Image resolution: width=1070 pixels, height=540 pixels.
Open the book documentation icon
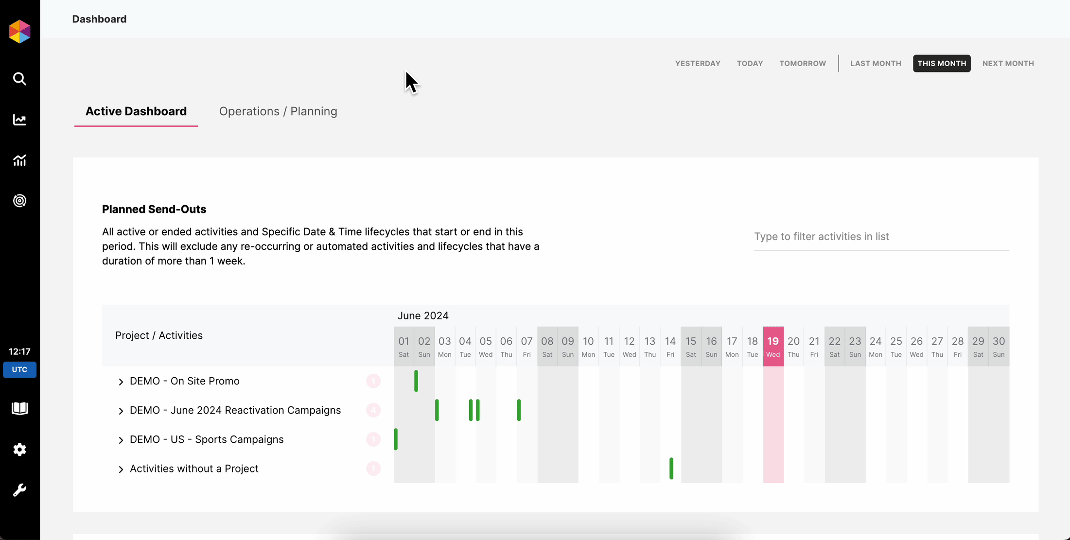point(19,408)
